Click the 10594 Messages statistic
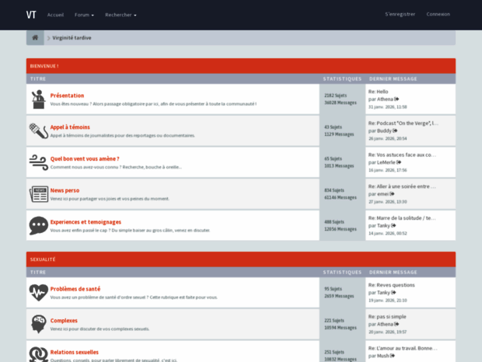This screenshot has height=362, width=482. click(341, 328)
